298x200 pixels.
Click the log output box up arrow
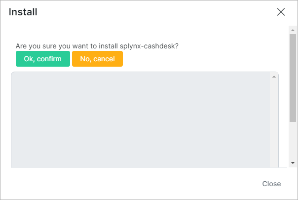(x=274, y=77)
